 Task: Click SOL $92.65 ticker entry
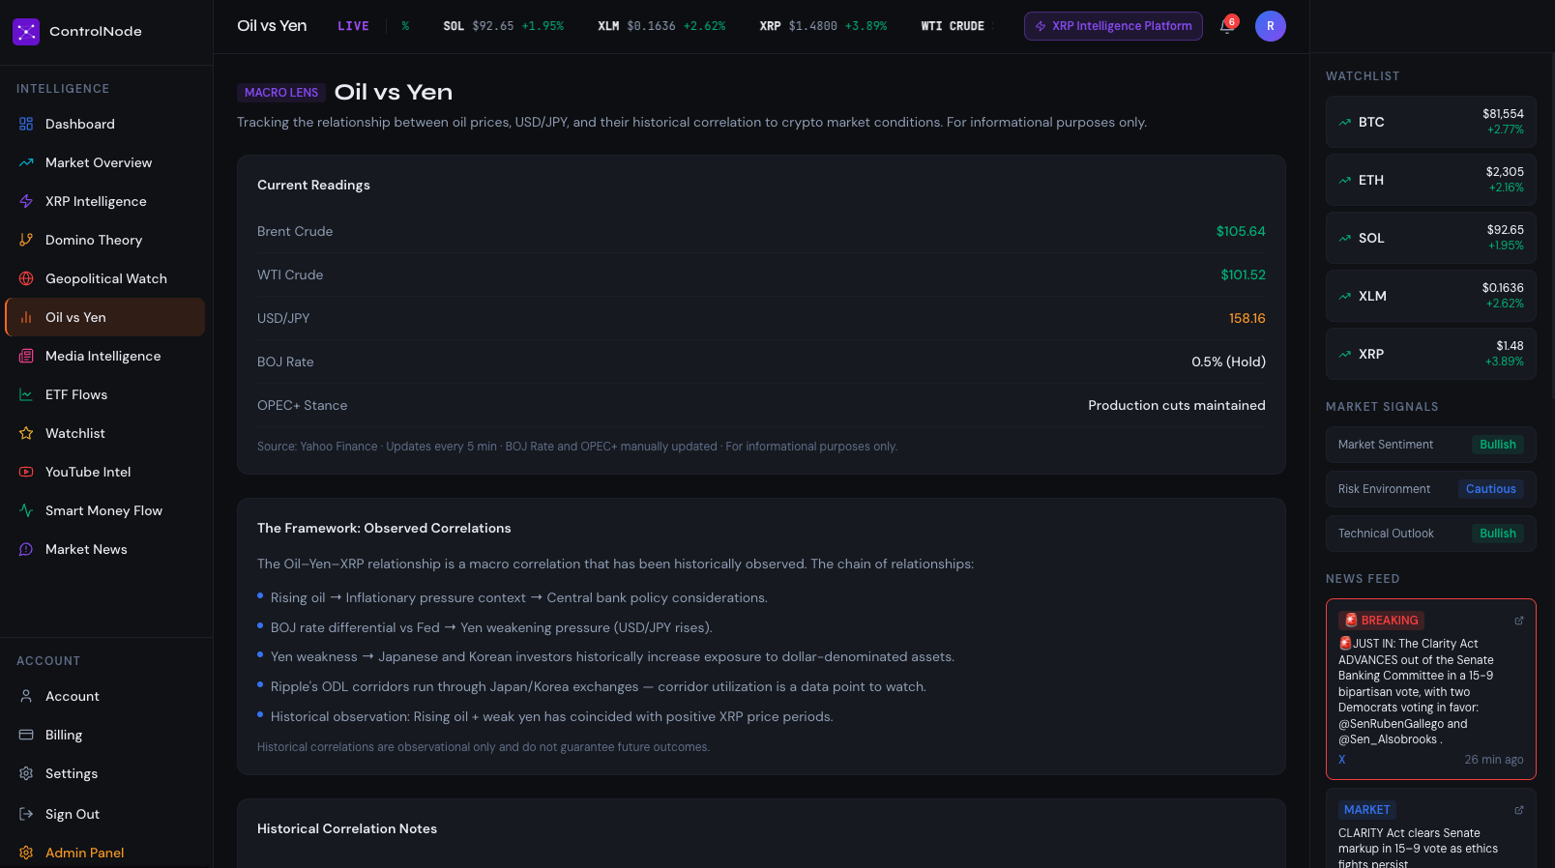pyautogui.click(x=503, y=26)
